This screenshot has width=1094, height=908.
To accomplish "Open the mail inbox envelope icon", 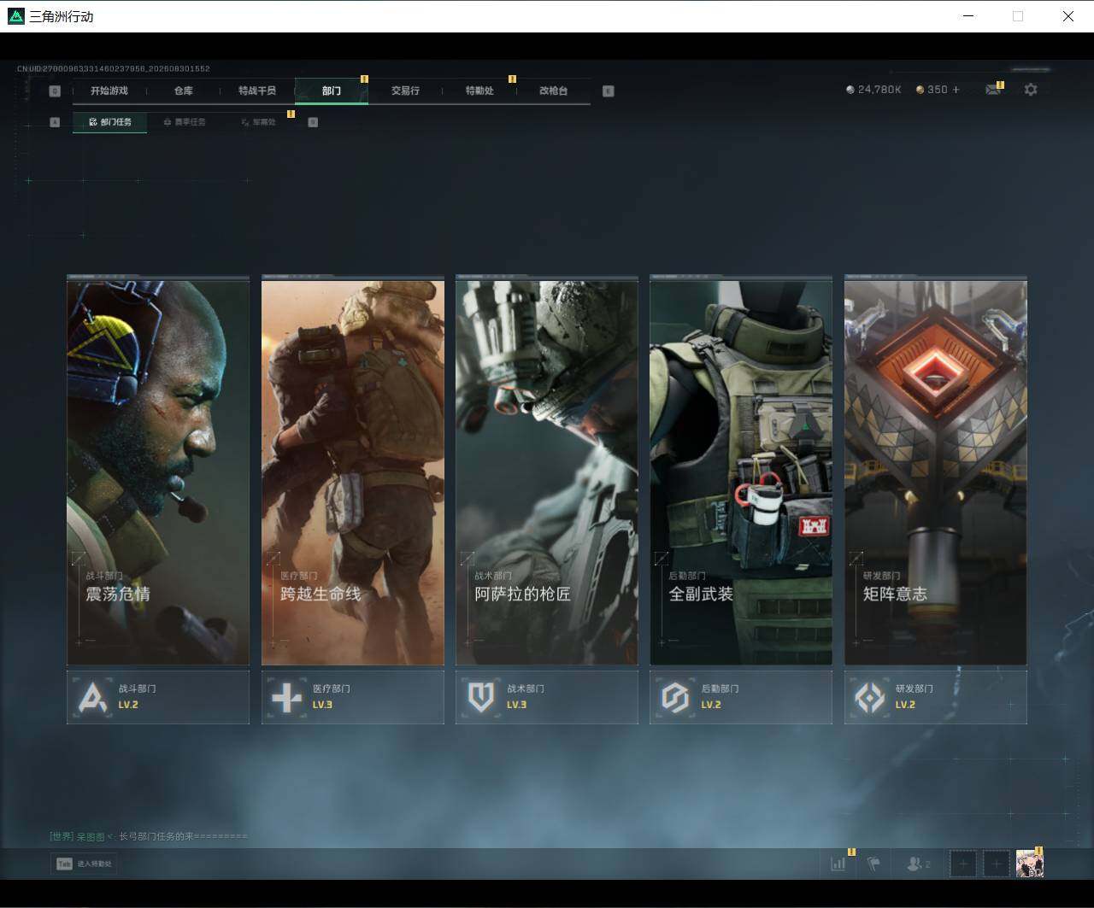I will [992, 90].
